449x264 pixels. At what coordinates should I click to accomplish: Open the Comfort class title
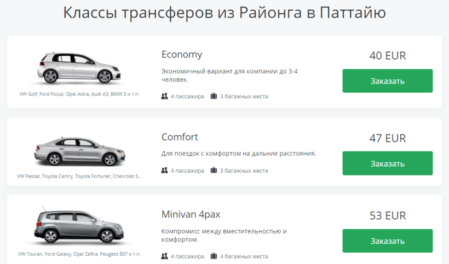click(x=180, y=137)
